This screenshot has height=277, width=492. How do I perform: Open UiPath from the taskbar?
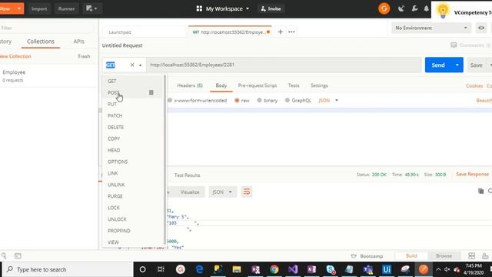(x=387, y=269)
